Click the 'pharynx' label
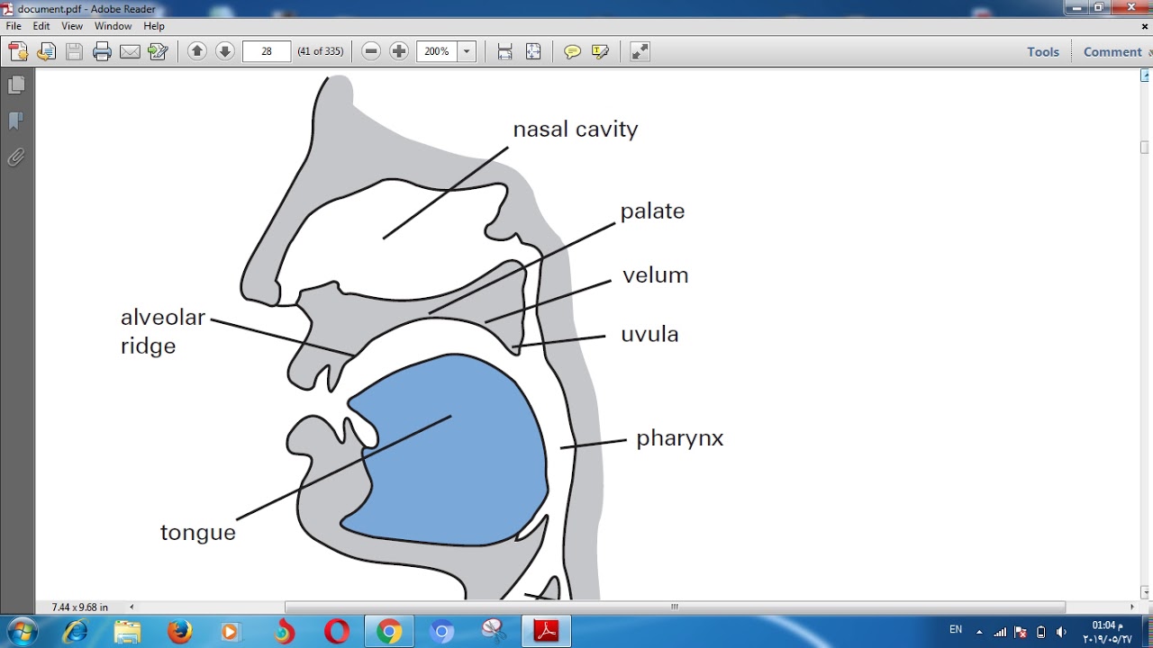Viewport: 1153px width, 648px height. point(680,439)
